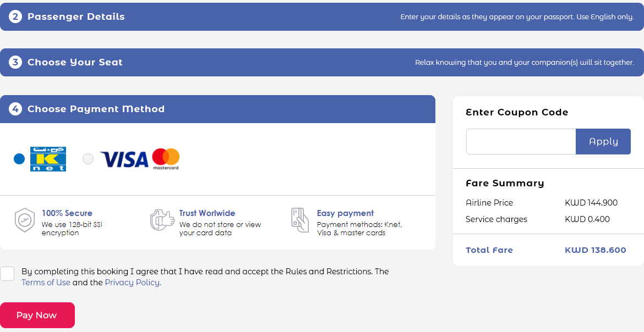Expand the Passenger Details section
Screen dimensions: 644x332
[x=76, y=16]
